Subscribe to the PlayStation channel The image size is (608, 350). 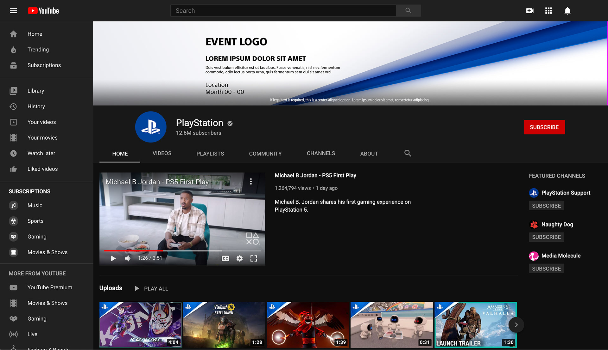coord(544,127)
